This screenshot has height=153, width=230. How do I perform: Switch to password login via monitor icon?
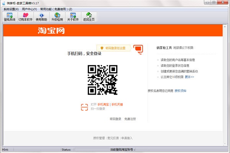coord(138,50)
